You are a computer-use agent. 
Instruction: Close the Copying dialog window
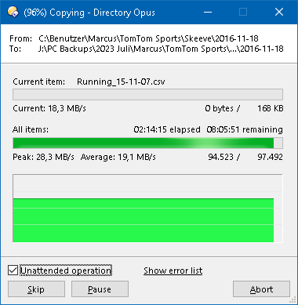coord(279,12)
